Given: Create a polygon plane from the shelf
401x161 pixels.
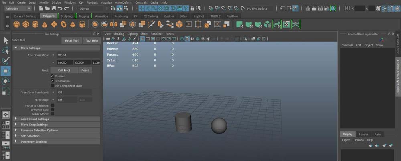Looking at the screenshot, I should (54, 24).
